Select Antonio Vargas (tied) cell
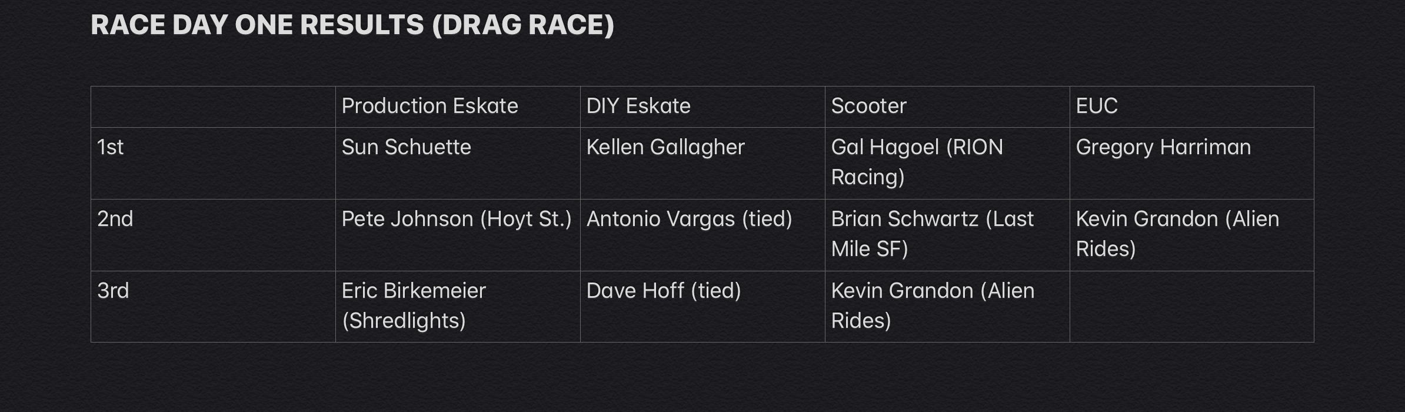Screen dimensions: 1405x412 click(x=702, y=235)
